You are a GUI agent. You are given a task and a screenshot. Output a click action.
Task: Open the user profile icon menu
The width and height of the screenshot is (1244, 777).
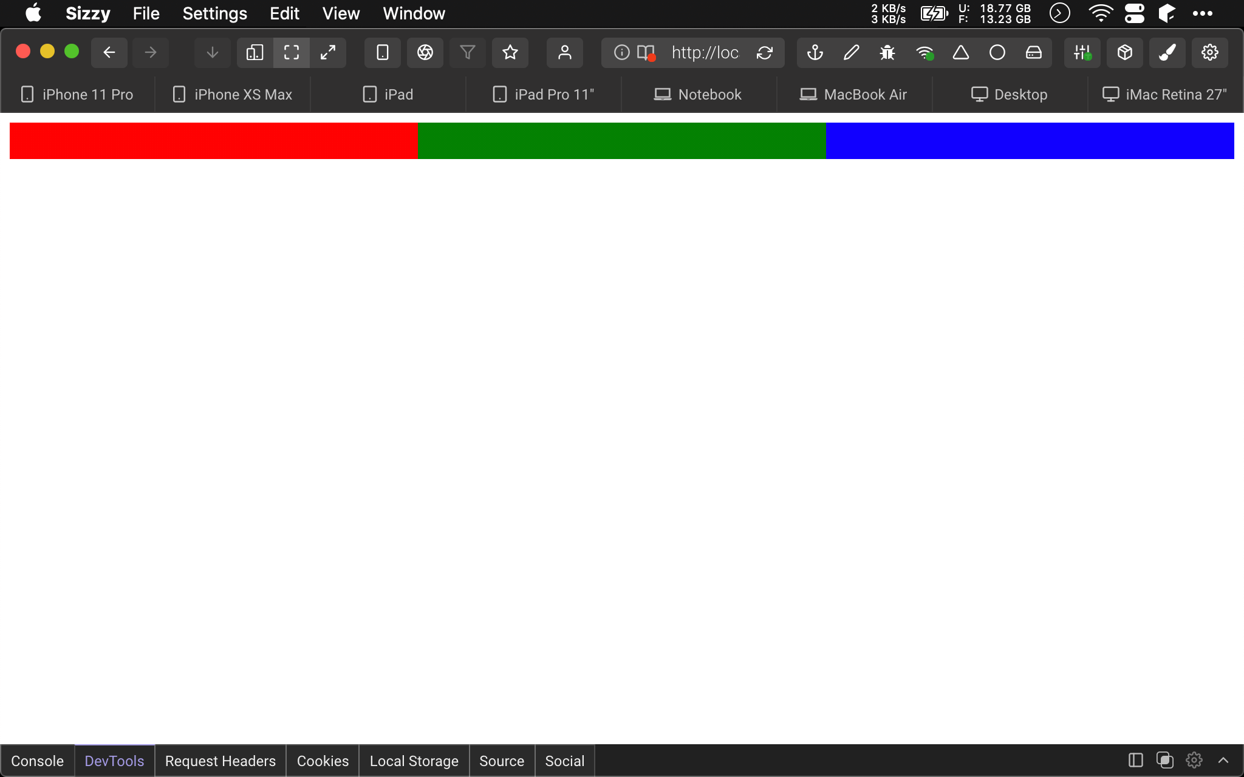click(x=565, y=53)
